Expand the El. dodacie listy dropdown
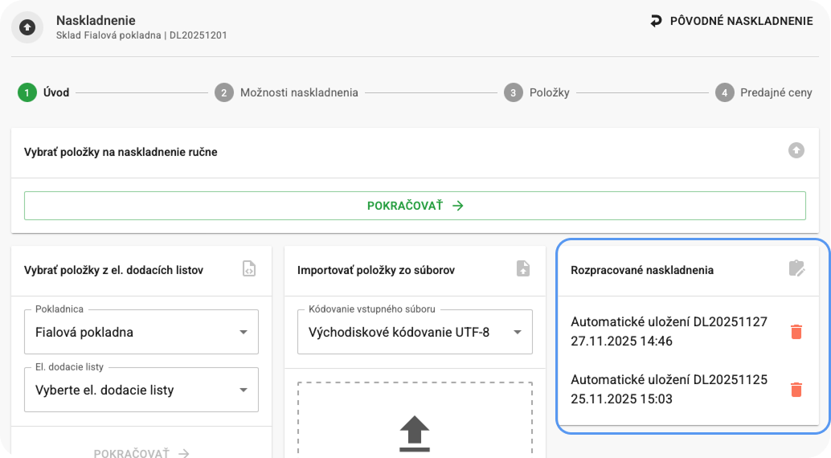 141,390
